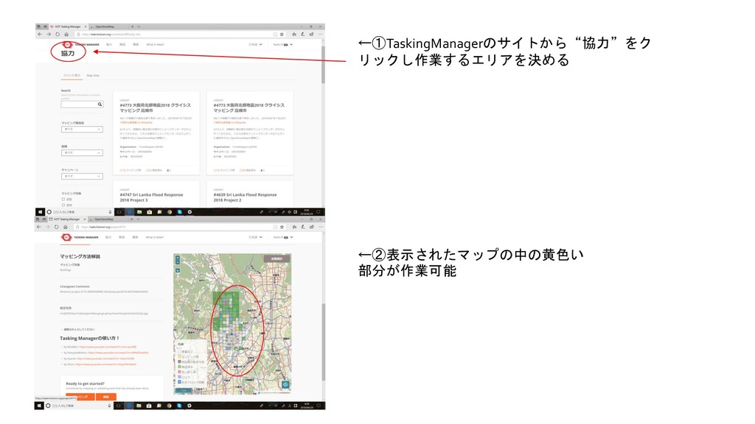Open the web notes pen tool in the project list browser window
This screenshot has height=424, width=755.
(x=303, y=34)
